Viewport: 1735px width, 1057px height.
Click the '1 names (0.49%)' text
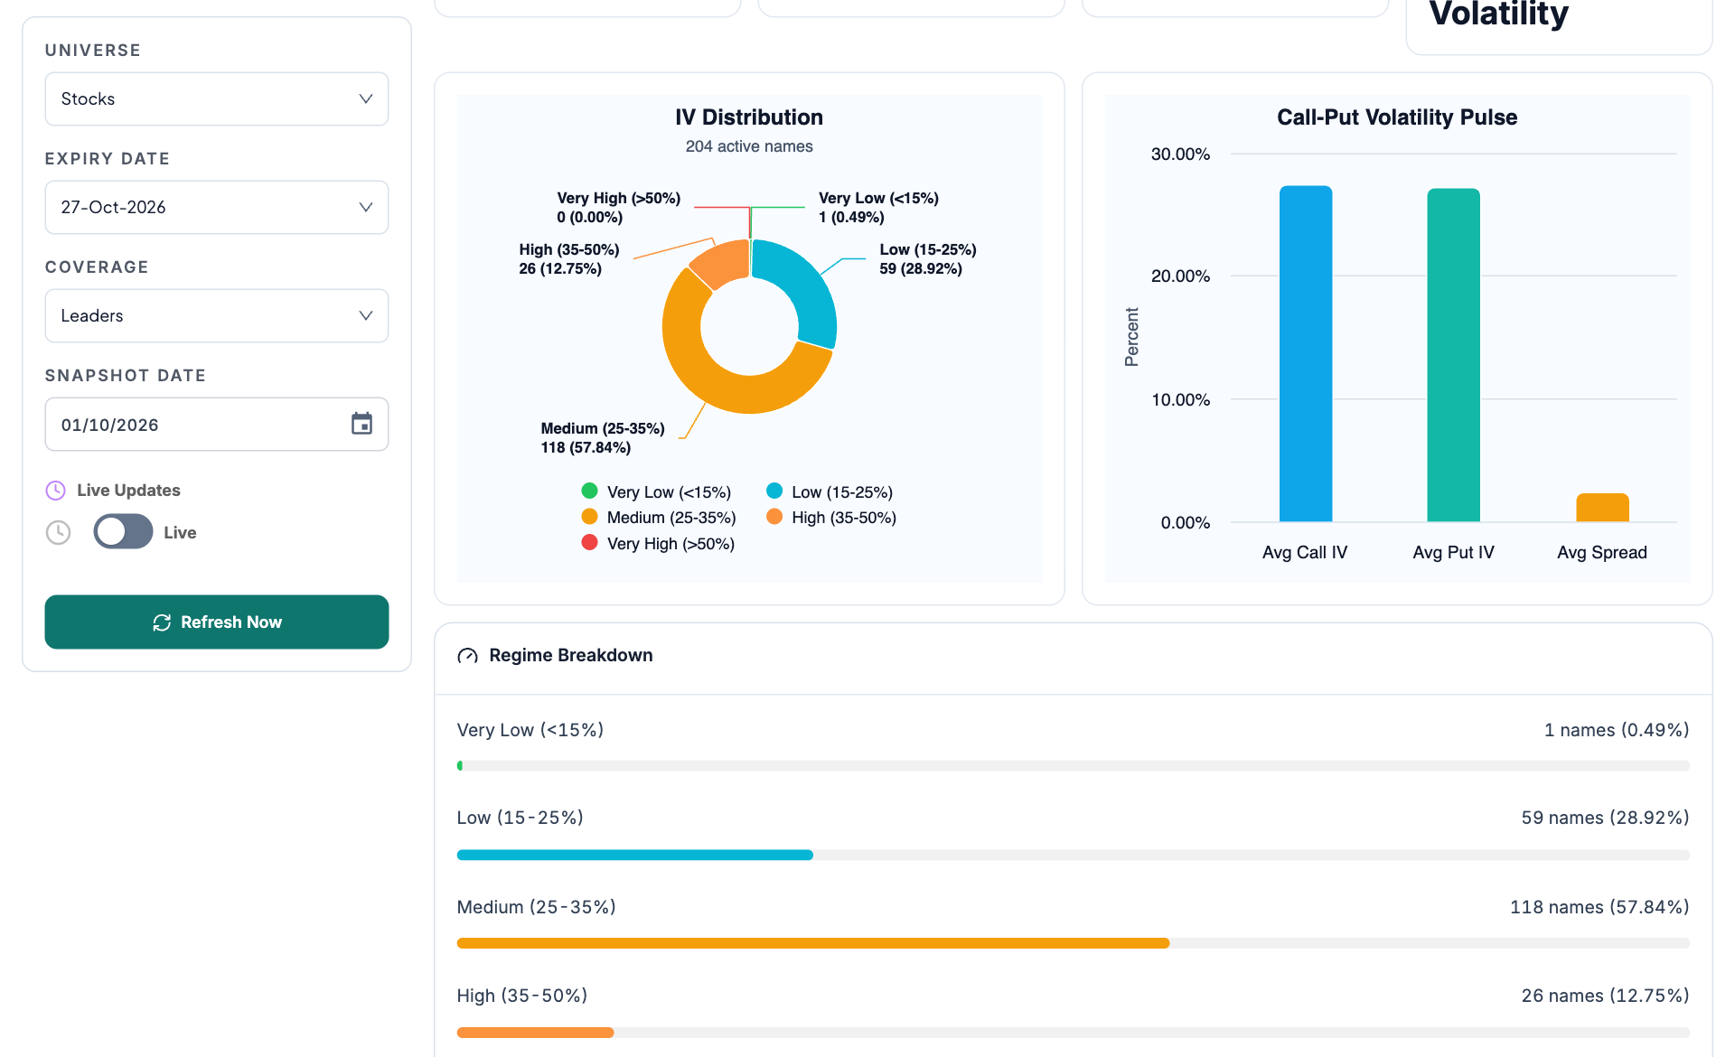[x=1617, y=730]
